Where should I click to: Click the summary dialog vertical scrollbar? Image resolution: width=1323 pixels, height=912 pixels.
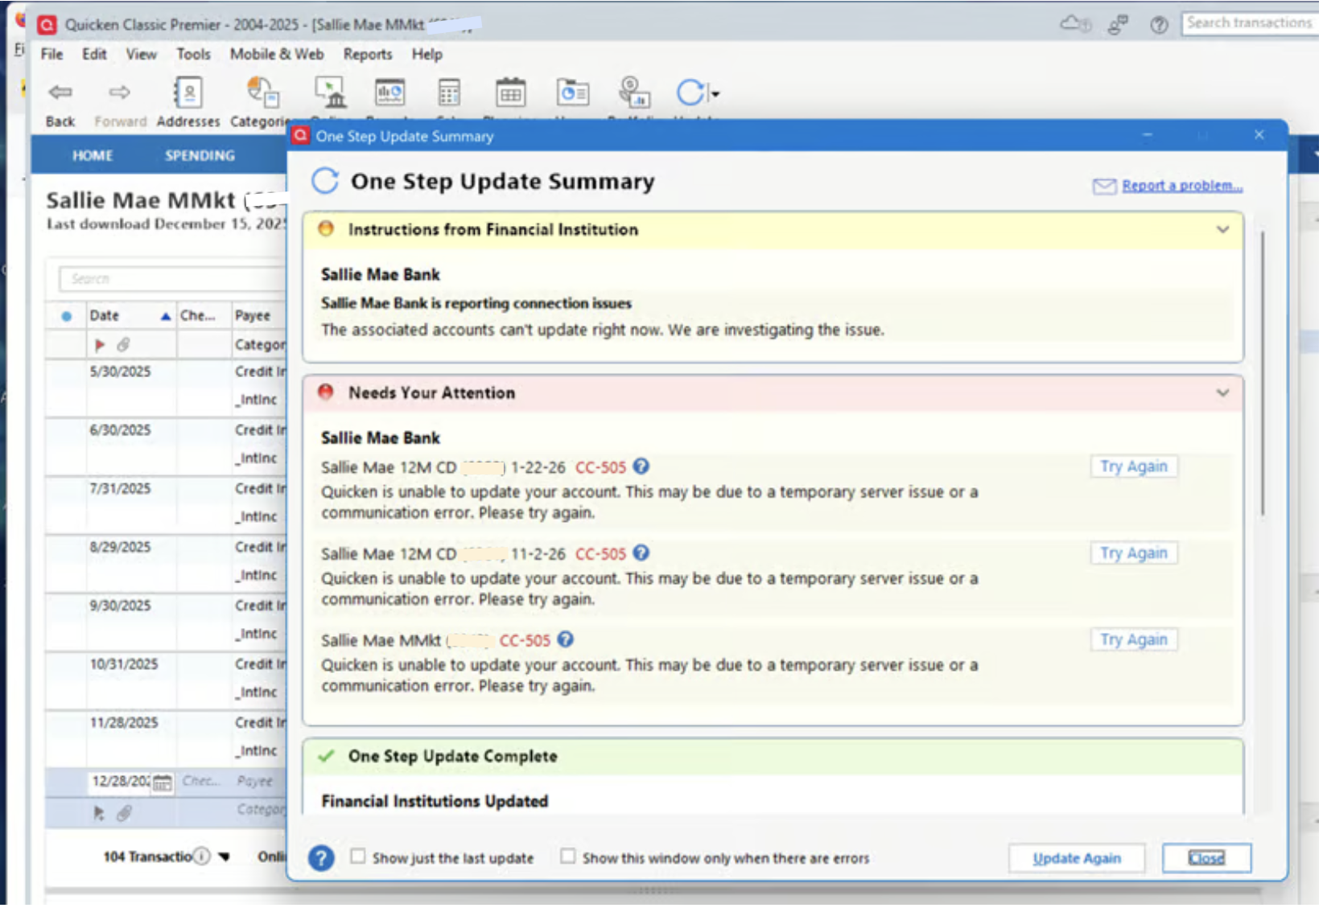pyautogui.click(x=1263, y=374)
